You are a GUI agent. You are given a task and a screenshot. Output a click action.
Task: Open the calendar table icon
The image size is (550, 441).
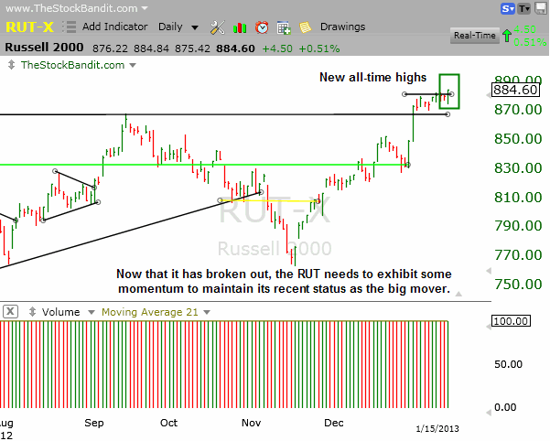pos(284,27)
